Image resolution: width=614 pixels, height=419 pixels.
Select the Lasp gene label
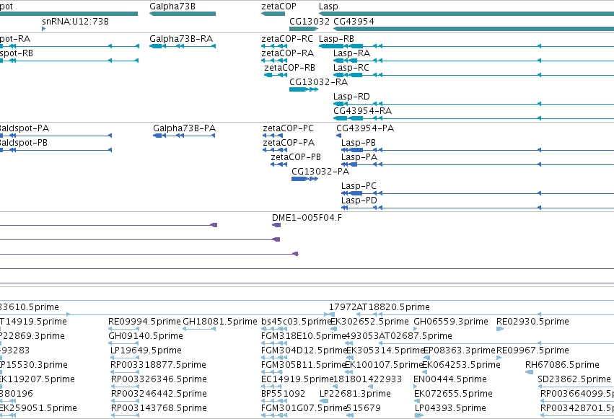tap(328, 6)
